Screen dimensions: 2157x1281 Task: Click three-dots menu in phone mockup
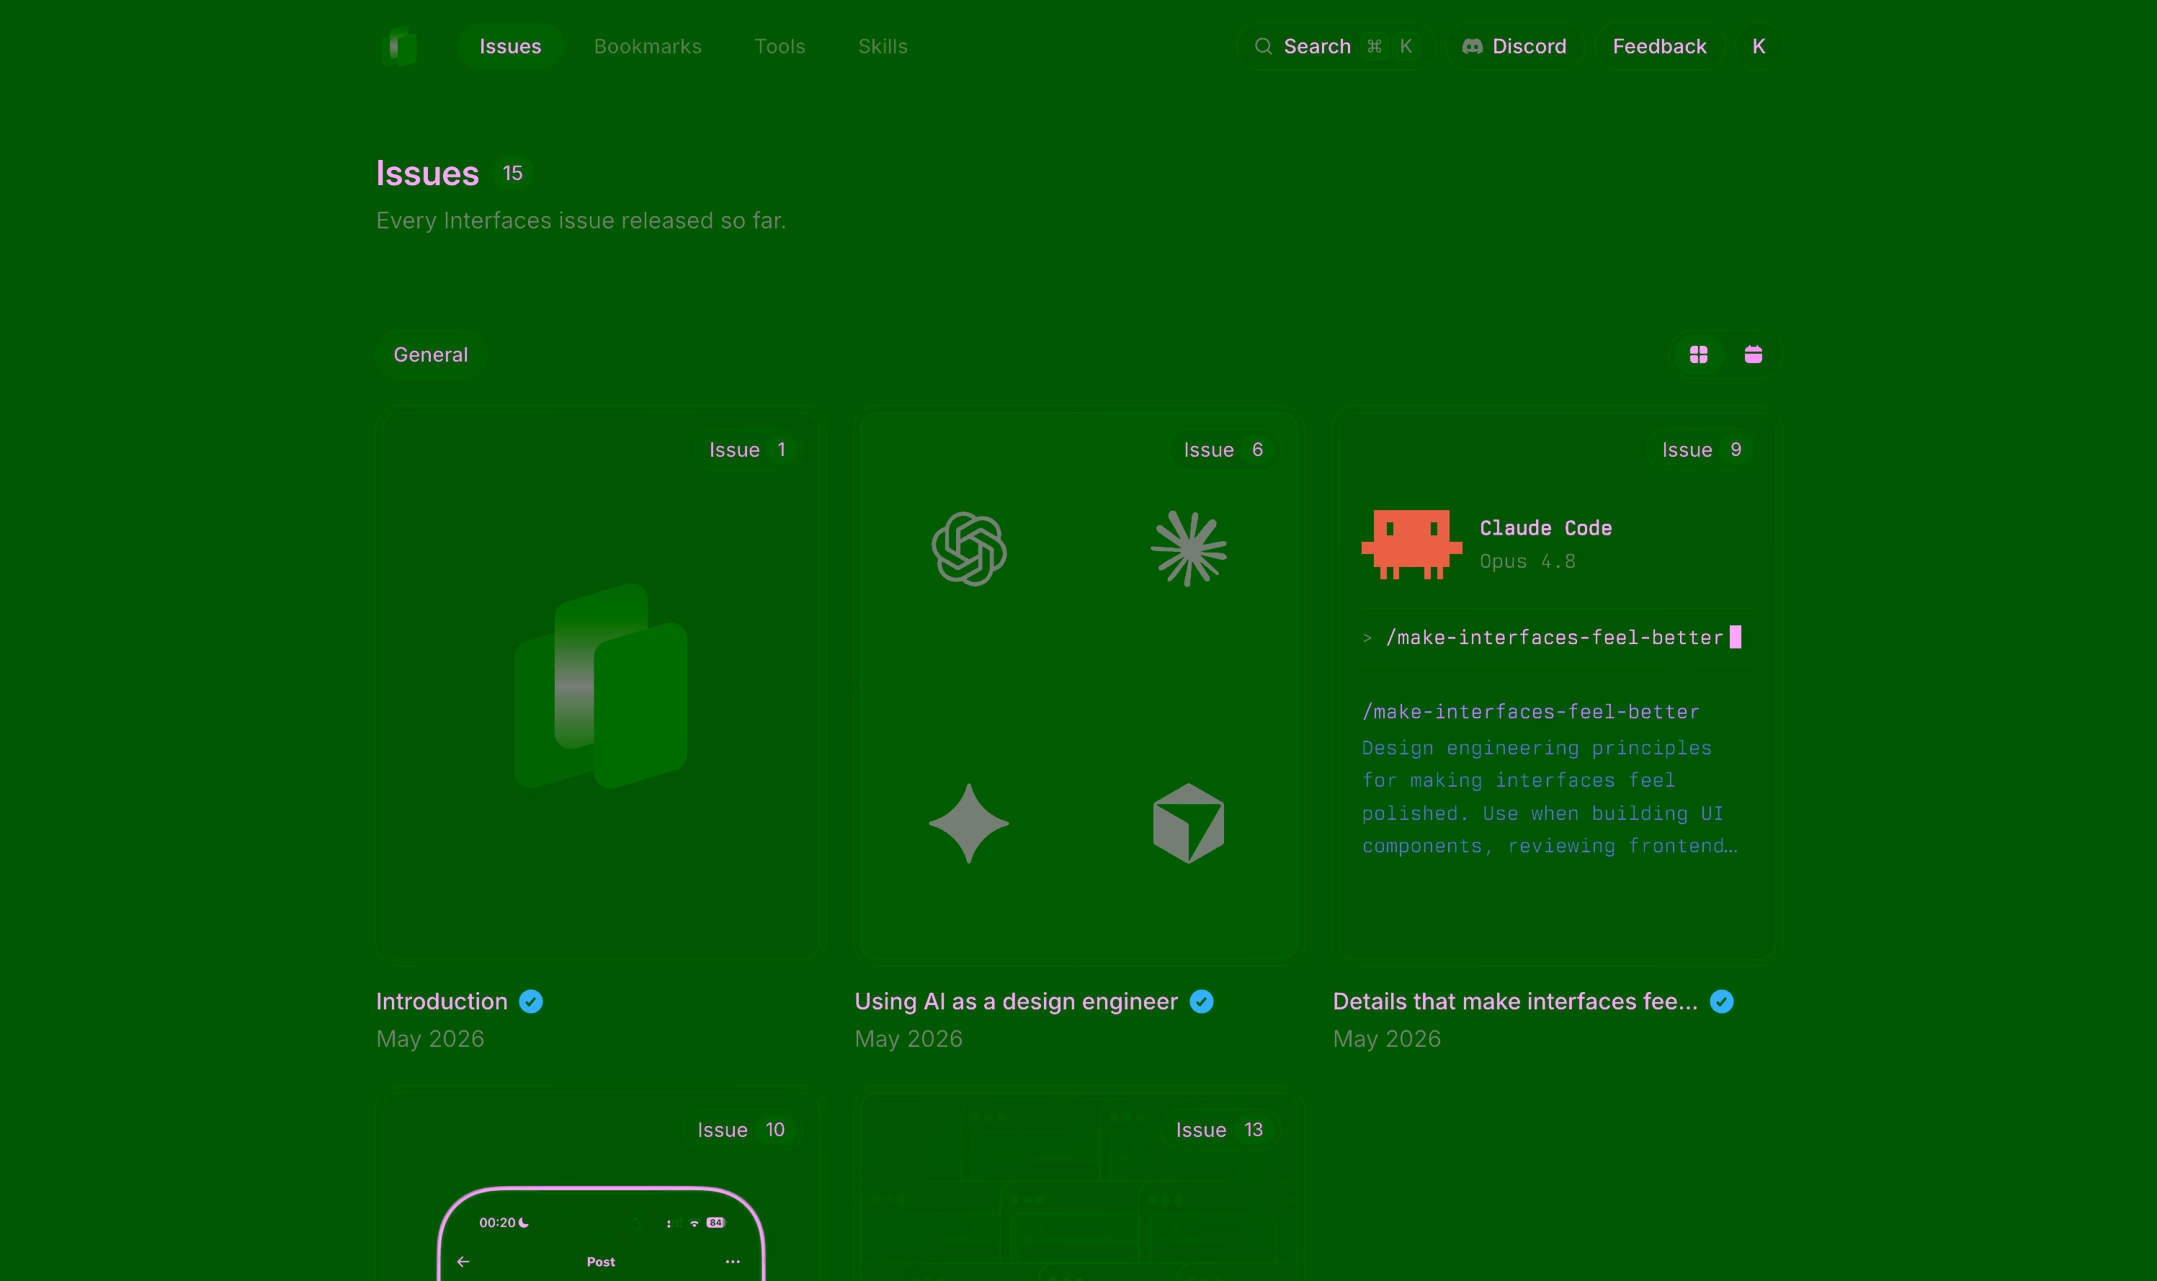coord(733,1262)
